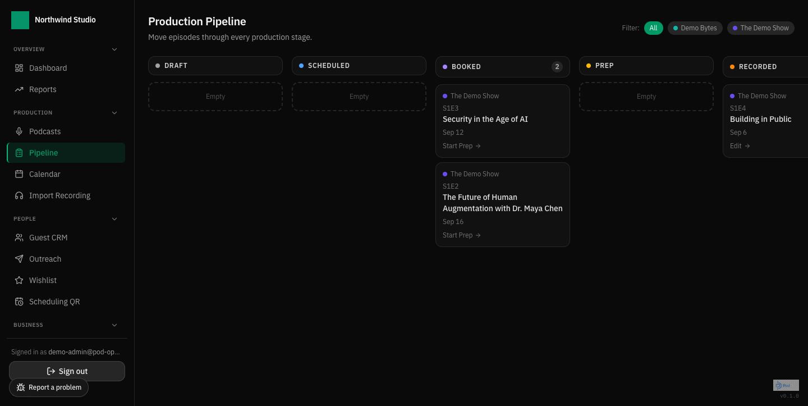Click the Outreach paper-plane icon
The image size is (808, 406).
(19, 259)
